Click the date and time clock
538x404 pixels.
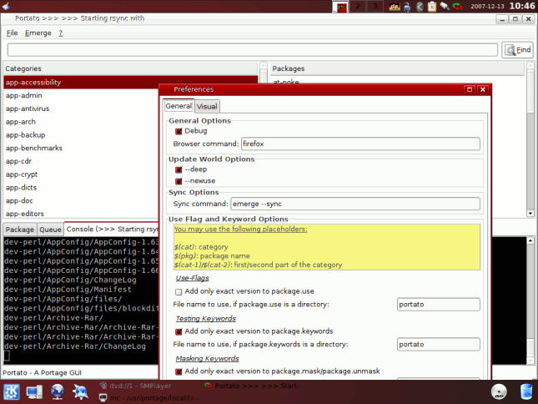502,6
